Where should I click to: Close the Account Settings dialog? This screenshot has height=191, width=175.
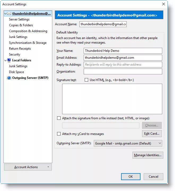pyautogui.click(x=164, y=4)
